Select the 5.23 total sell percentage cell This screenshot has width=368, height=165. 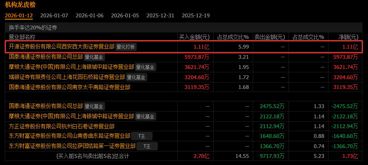tap(319, 156)
